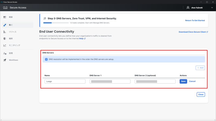Click the DNS Server 1 input field
The height and width of the screenshot is (121, 216).
(x=110, y=81)
